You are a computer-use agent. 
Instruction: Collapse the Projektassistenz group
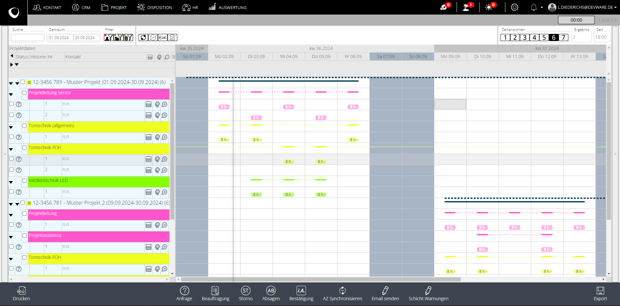[11, 237]
